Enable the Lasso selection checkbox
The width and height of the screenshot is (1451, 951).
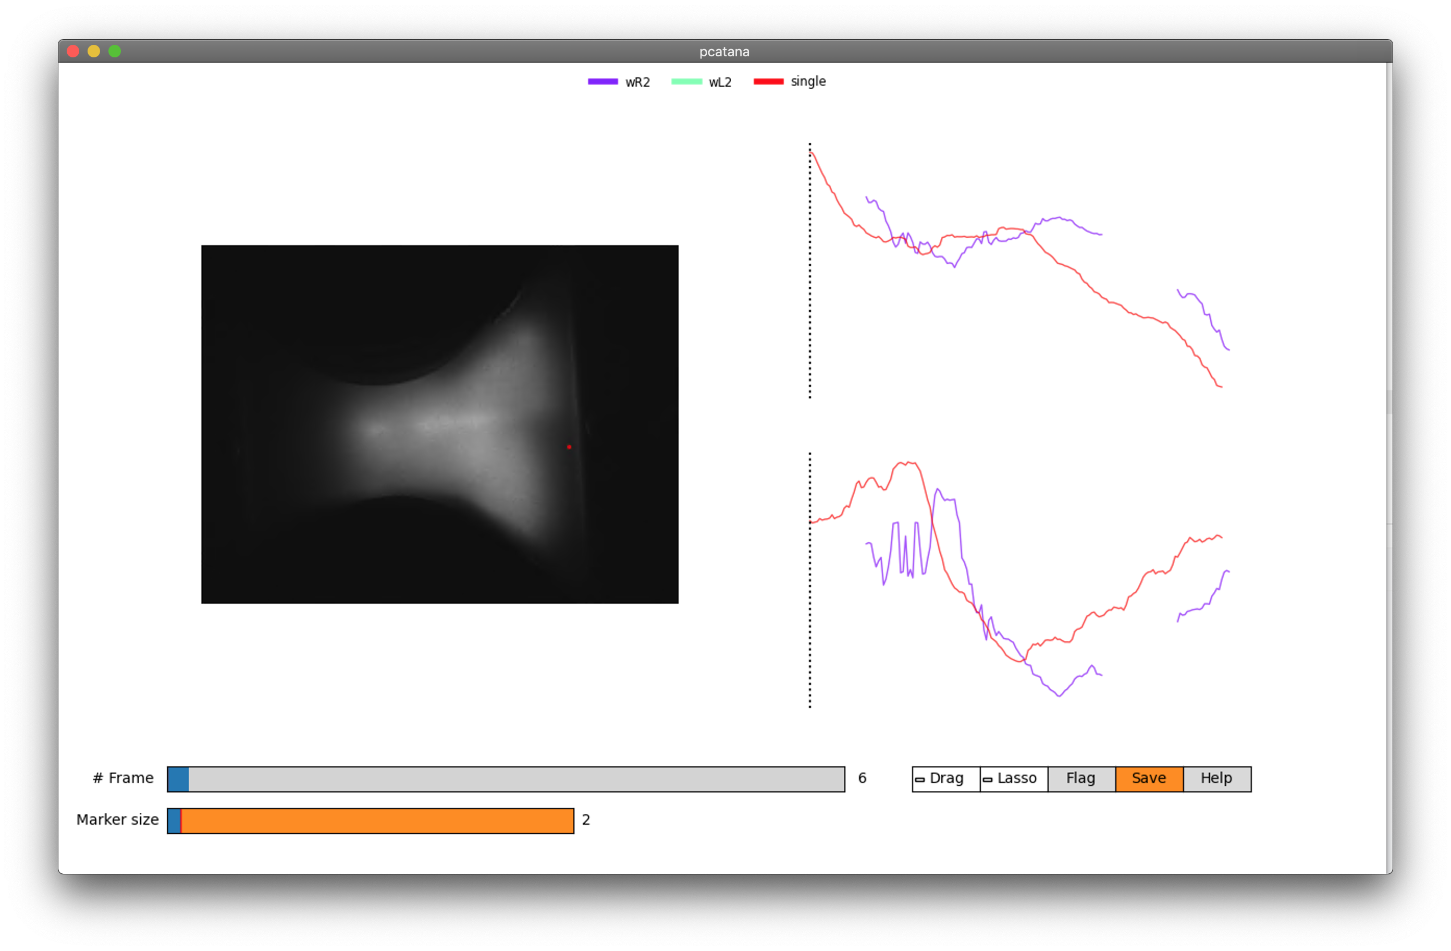988,779
